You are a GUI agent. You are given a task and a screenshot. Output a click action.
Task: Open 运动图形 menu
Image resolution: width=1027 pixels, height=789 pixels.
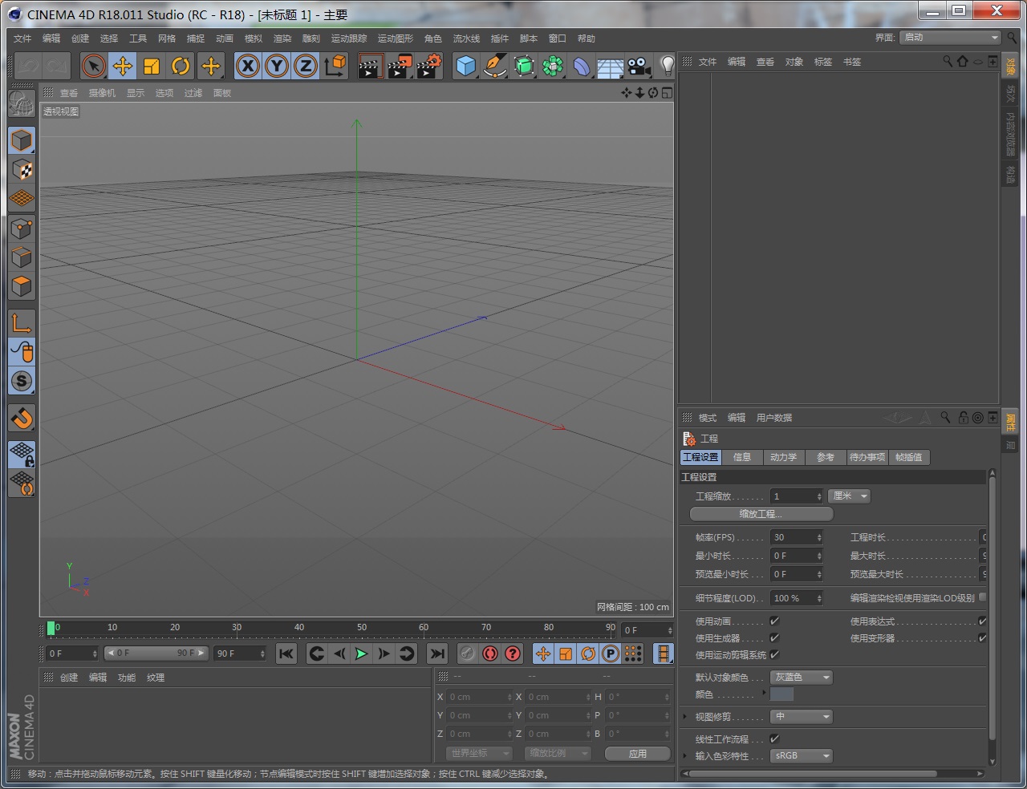click(x=396, y=38)
